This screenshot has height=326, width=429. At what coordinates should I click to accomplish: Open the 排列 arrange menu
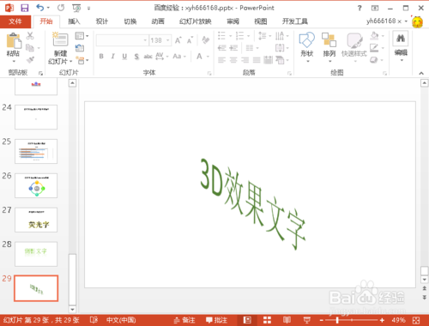[329, 47]
